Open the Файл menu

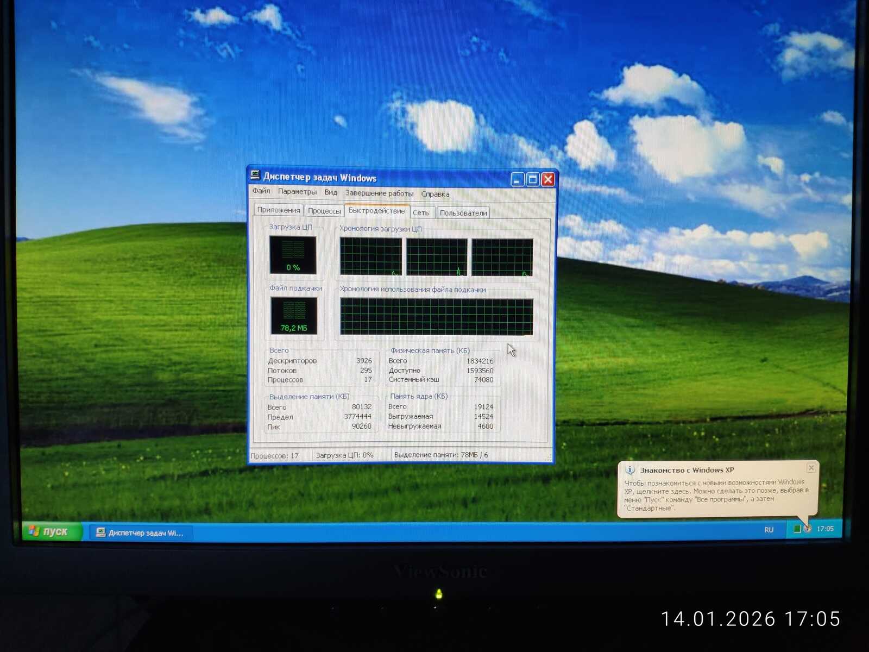[x=261, y=191]
